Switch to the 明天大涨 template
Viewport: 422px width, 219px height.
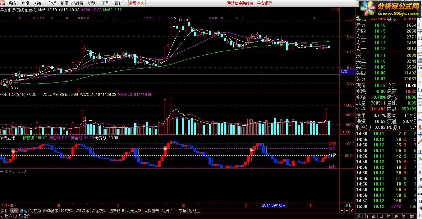point(134,211)
